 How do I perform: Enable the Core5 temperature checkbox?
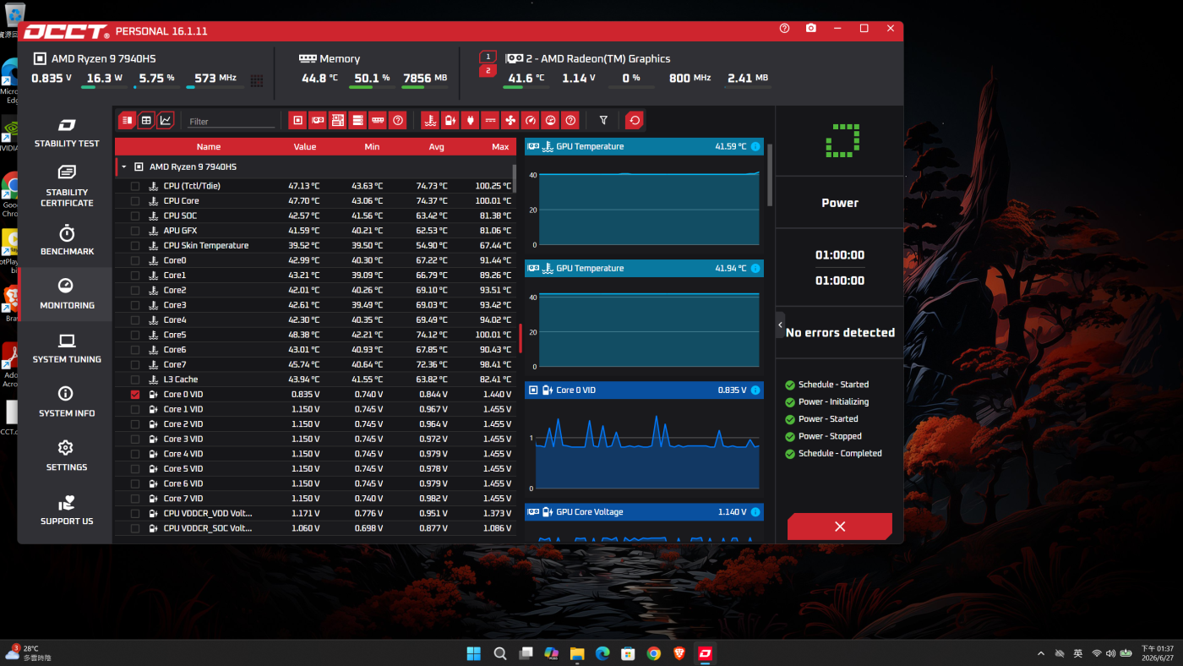(135, 335)
